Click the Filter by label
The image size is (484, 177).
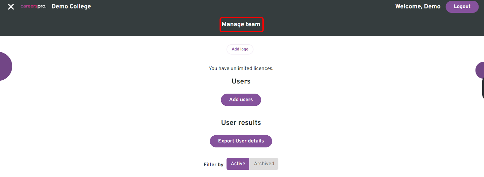tap(213, 164)
